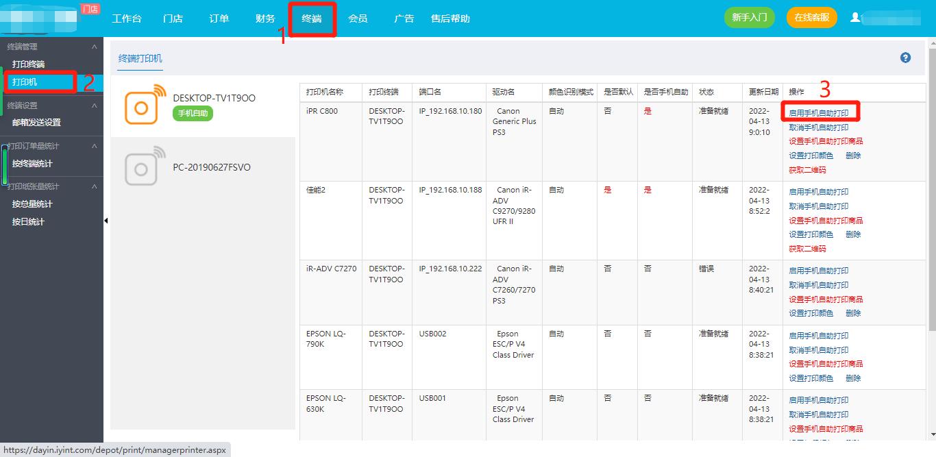
Task: Open 邮箱发送设置 in the sidebar
Action: coord(36,123)
